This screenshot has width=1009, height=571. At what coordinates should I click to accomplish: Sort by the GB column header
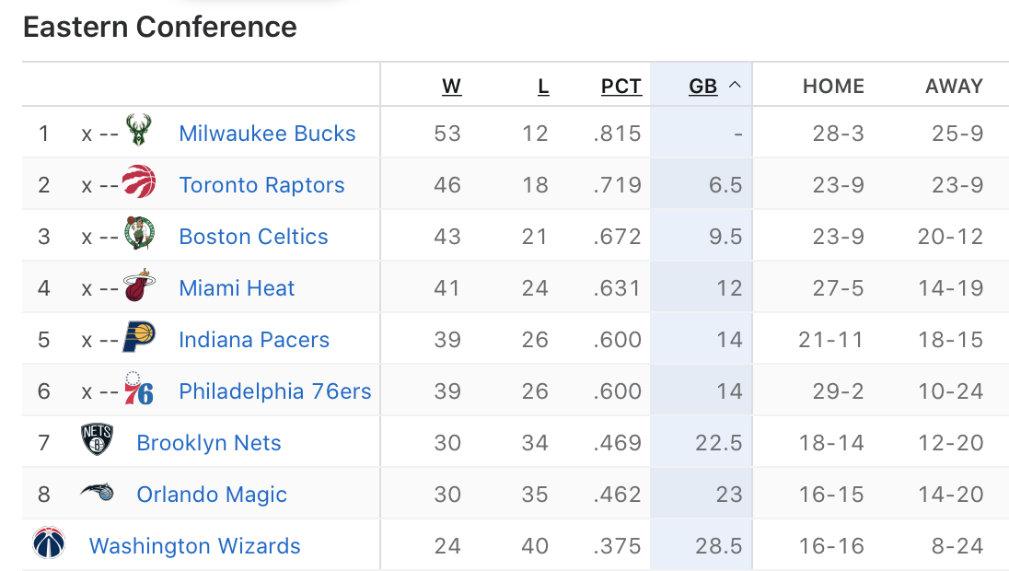702,87
